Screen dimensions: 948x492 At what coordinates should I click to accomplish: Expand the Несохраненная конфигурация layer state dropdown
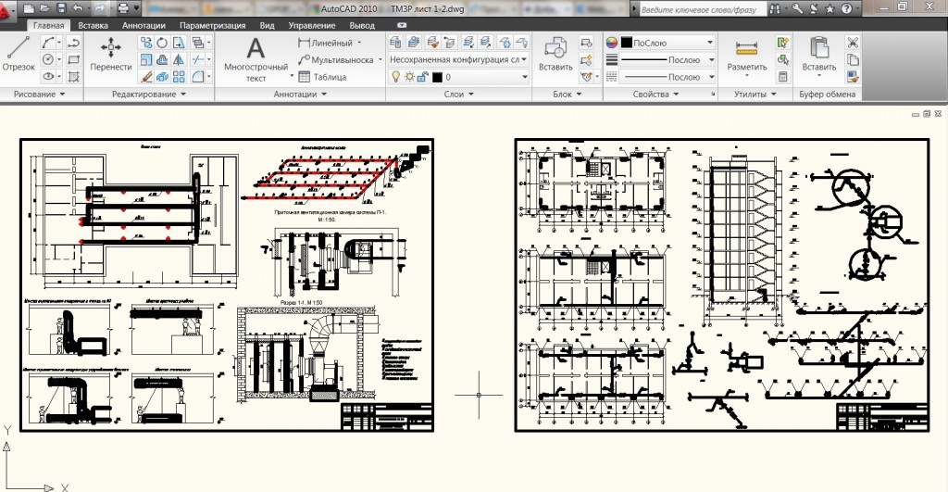click(457, 59)
